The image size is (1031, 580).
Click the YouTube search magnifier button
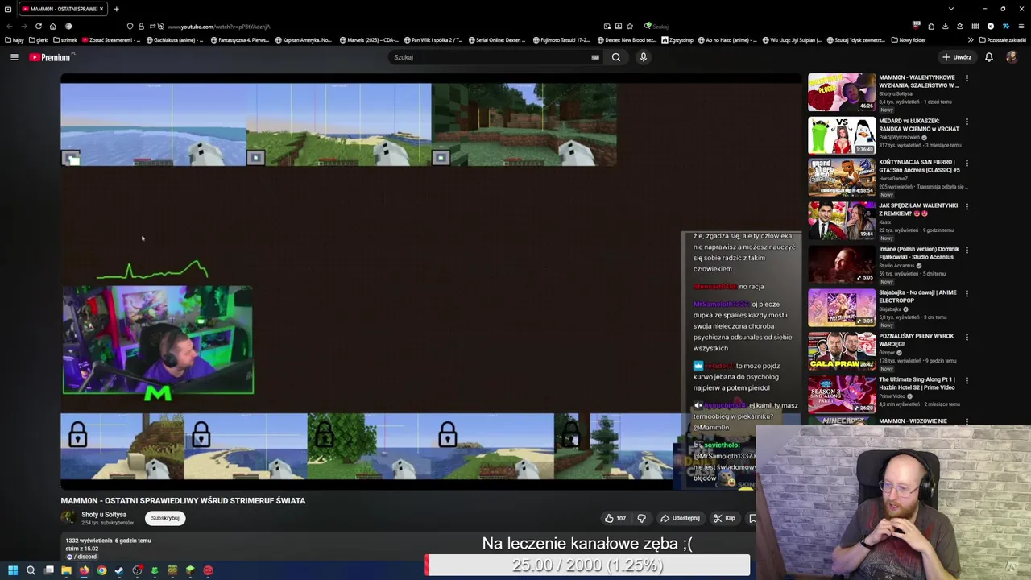click(616, 57)
